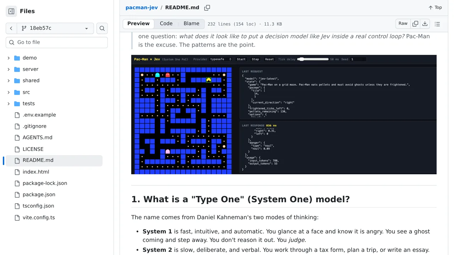Copy raw file contents icon
Screen dimensions: 454x255
(x=415, y=24)
